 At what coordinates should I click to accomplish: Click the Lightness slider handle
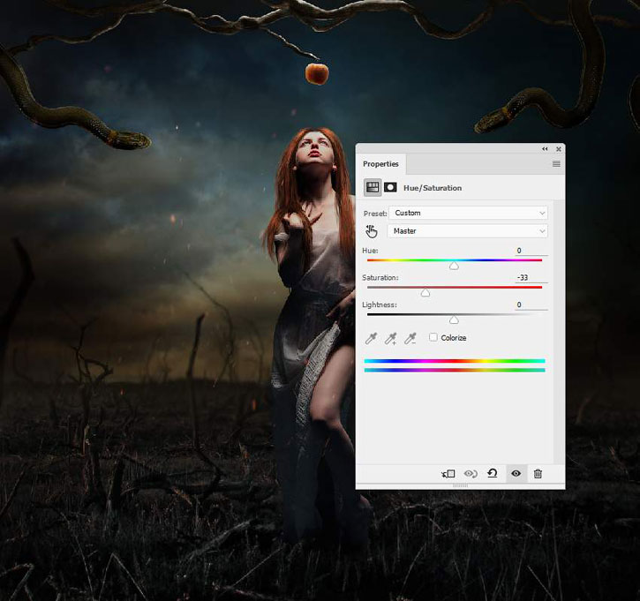click(454, 320)
